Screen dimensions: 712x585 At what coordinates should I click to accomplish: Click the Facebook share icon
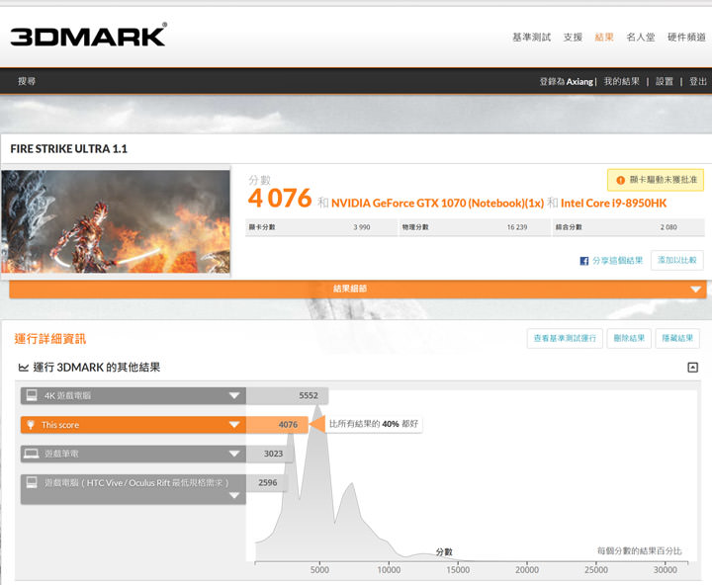(584, 261)
